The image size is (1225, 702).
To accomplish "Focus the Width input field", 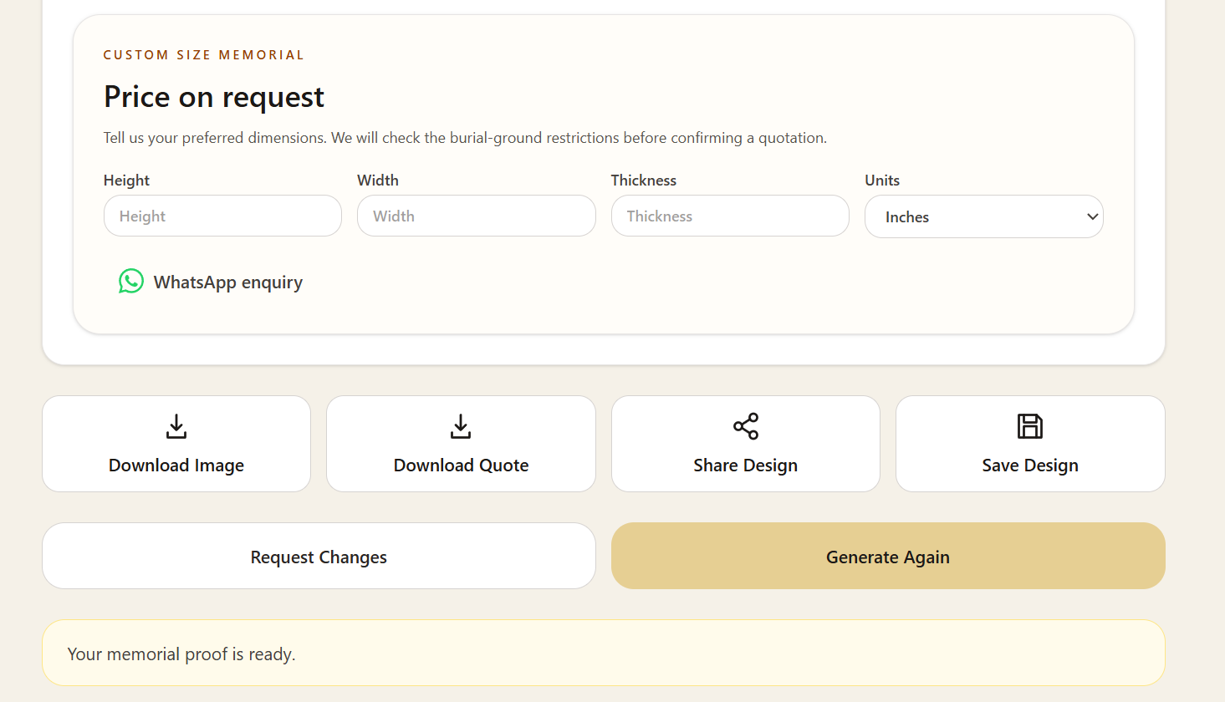I will pos(477,216).
